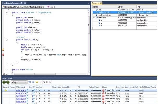Click the first CUcontext link 0x067b3f70
Image resolution: width=158 pixels, height=104 pixels.
coord(21,91)
